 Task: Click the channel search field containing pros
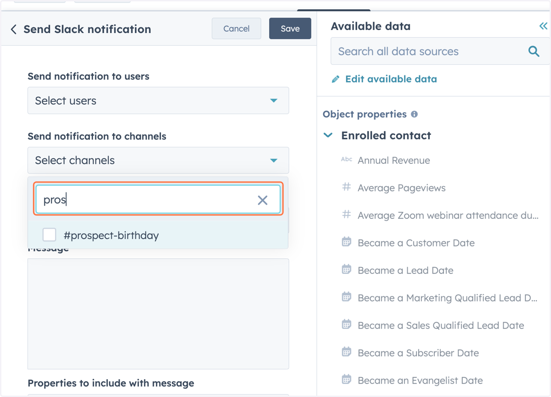[x=158, y=200]
